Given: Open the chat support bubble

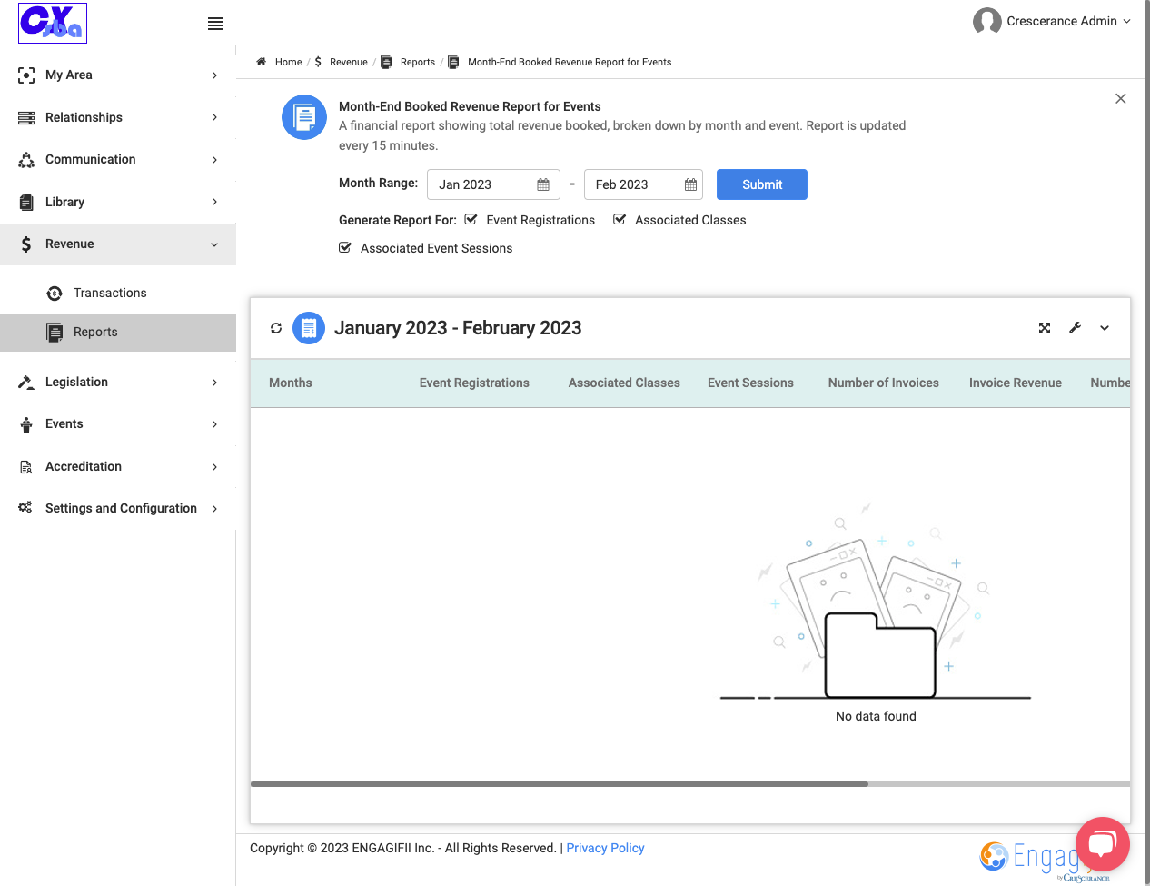Looking at the screenshot, I should 1102,844.
